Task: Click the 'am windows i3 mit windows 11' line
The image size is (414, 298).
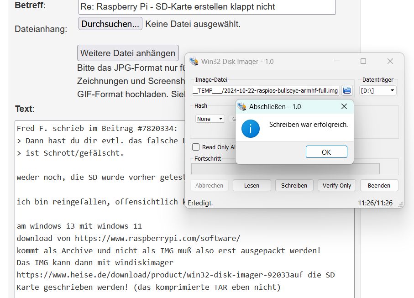Action: [x=79, y=226]
